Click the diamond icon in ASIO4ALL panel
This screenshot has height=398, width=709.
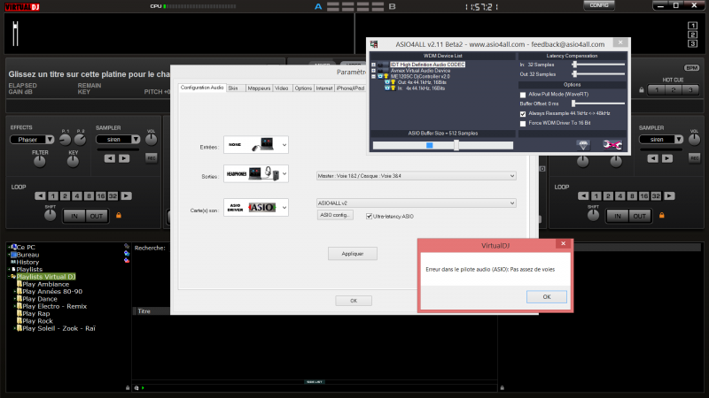point(582,145)
